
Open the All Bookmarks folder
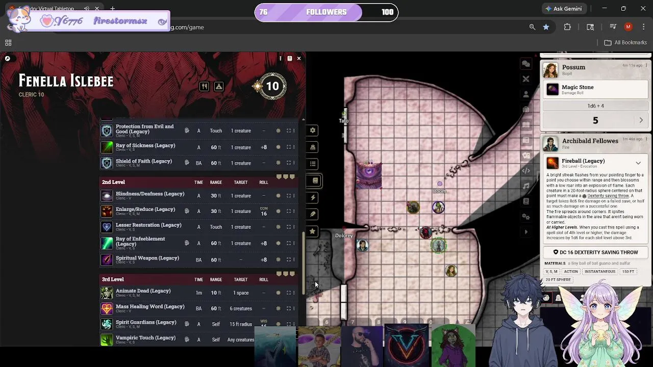pos(625,43)
